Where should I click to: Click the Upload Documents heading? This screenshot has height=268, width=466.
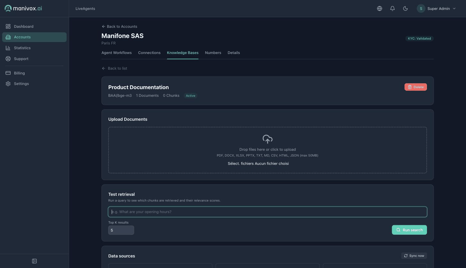[128, 119]
